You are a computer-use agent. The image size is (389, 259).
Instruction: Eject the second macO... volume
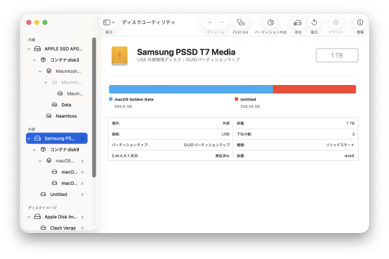[83, 183]
